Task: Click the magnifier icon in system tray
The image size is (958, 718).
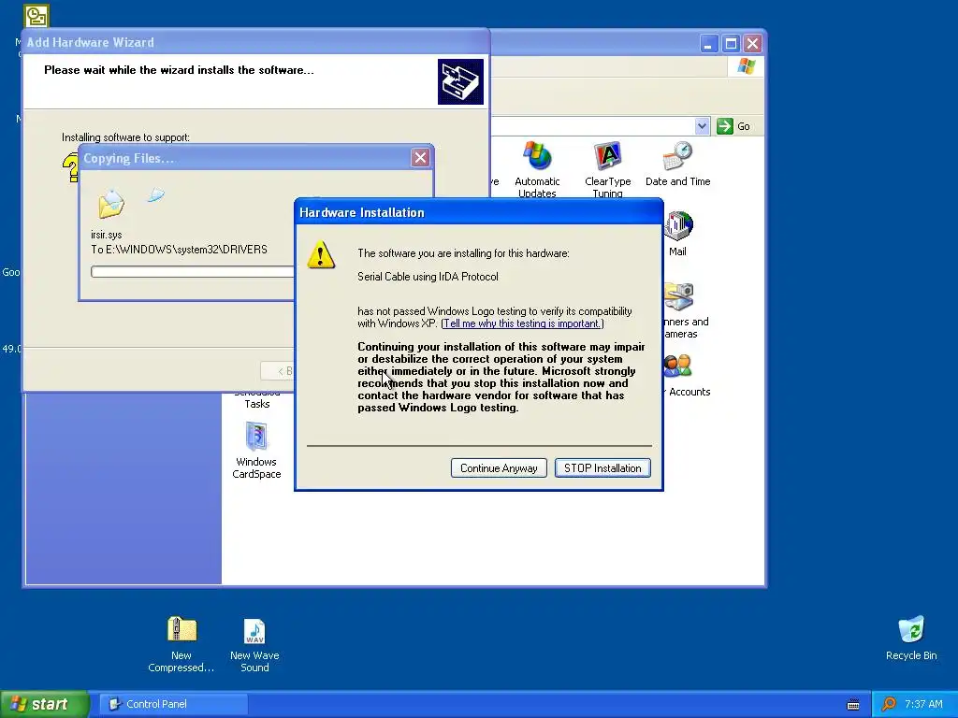Action: (889, 704)
